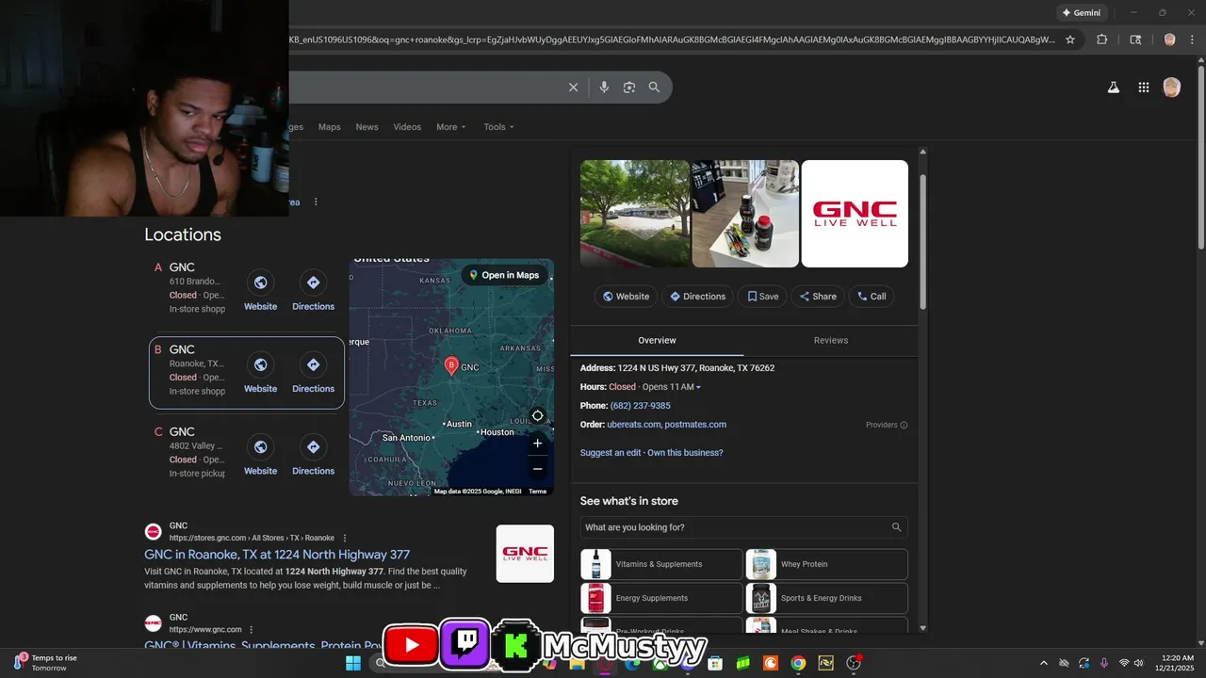Viewport: 1206px width, 678px height.
Task: Save the GNC place
Action: 762,296
